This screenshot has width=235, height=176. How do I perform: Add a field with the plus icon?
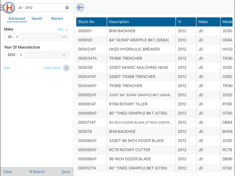point(66,68)
